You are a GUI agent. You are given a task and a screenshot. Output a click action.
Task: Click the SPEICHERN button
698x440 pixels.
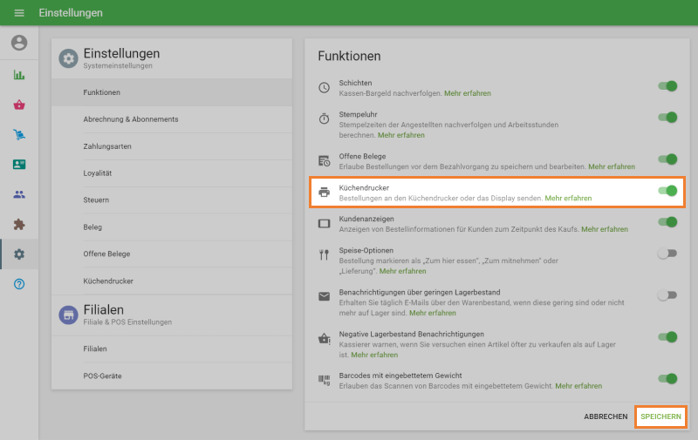660,416
